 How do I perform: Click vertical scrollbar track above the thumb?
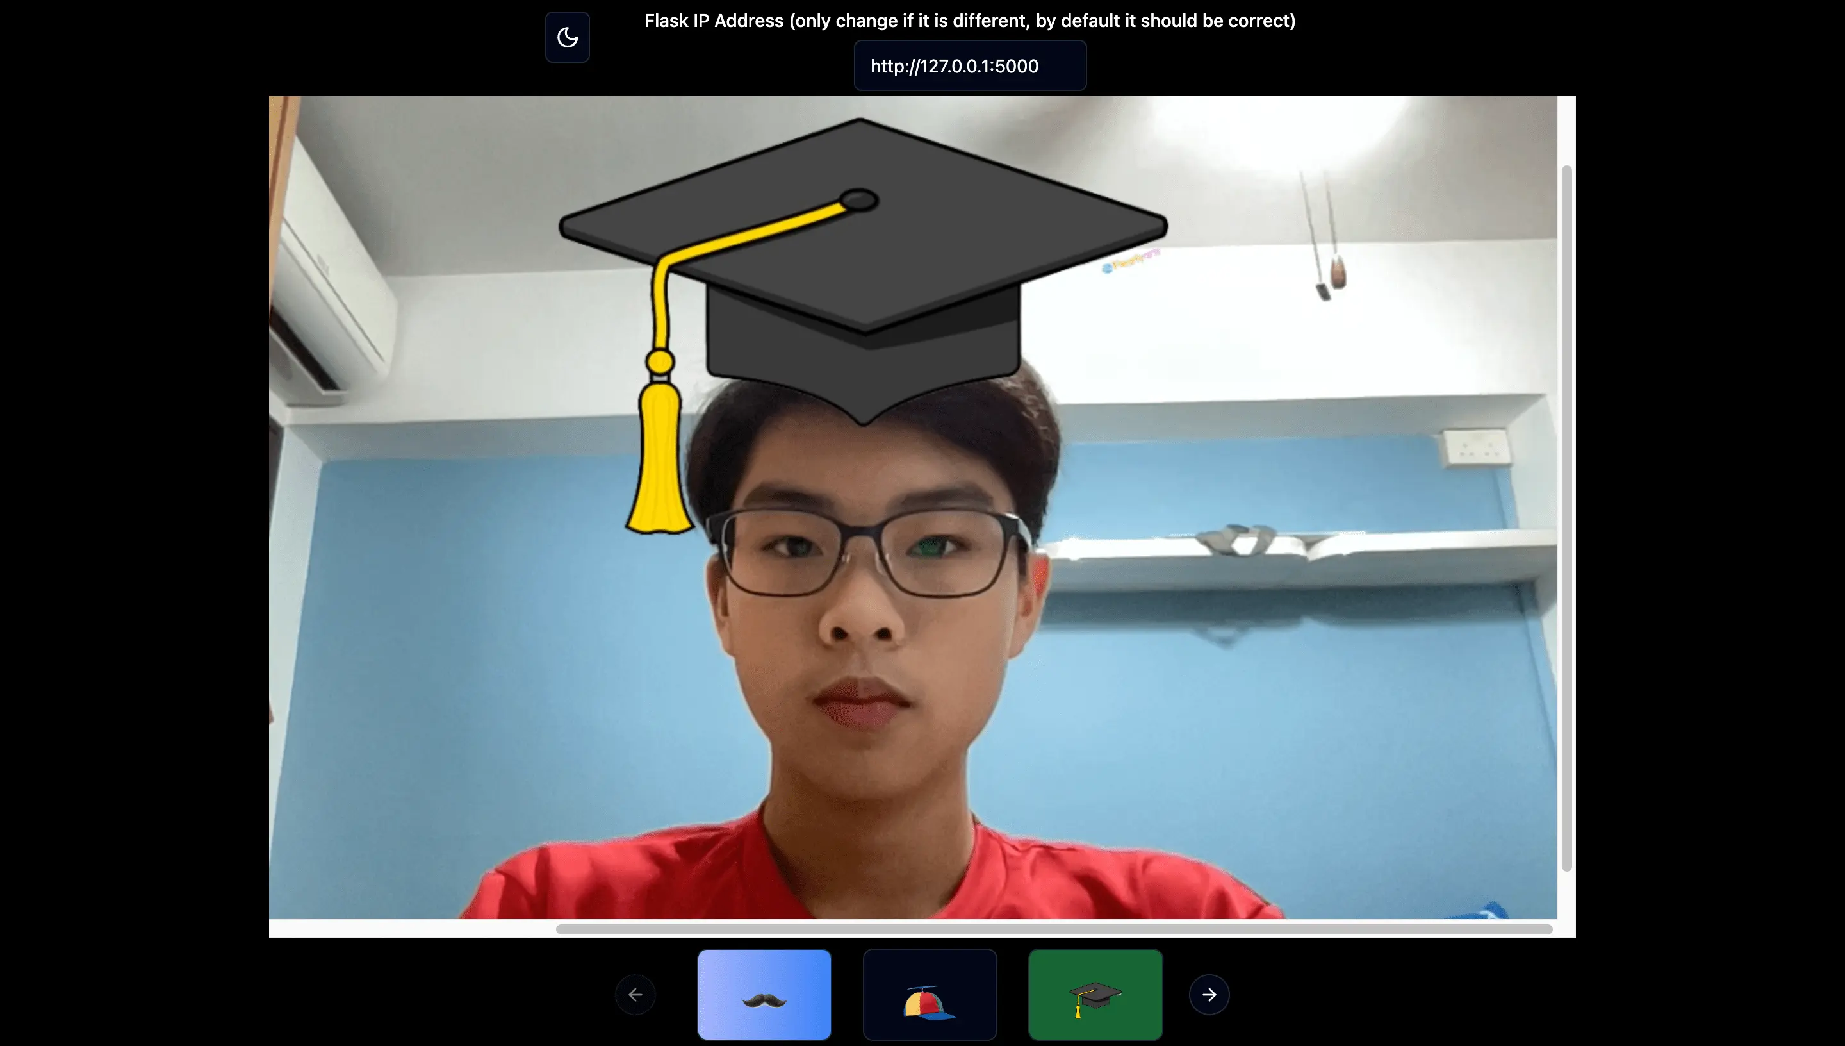pyautogui.click(x=1566, y=129)
